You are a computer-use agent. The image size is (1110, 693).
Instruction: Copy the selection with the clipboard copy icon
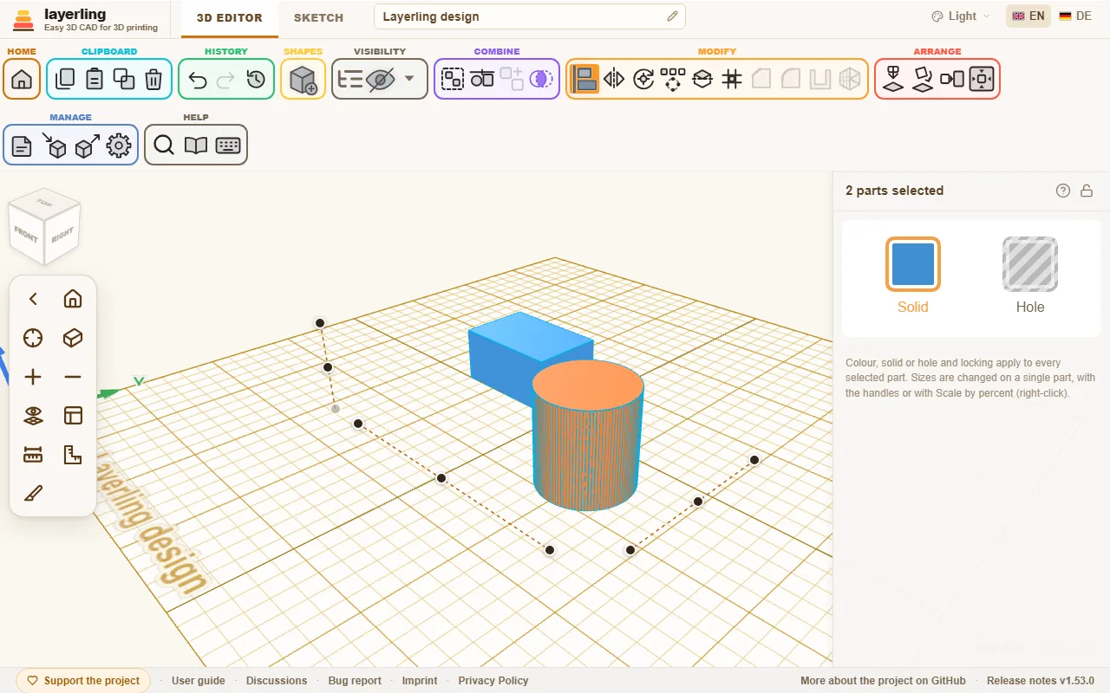[x=65, y=80]
